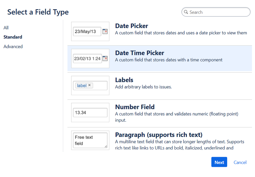Switch to the All category
The image size is (255, 177).
[x=6, y=28]
